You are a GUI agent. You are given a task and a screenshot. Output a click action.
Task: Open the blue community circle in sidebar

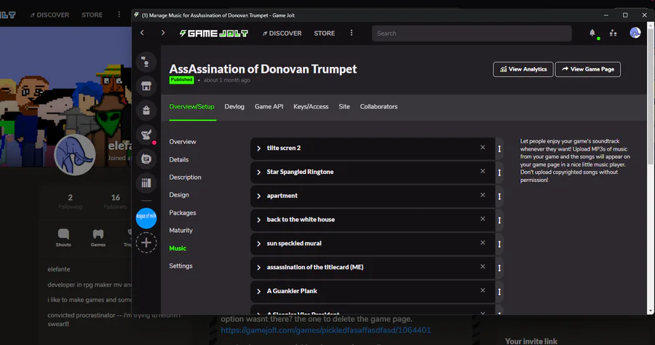point(146,218)
